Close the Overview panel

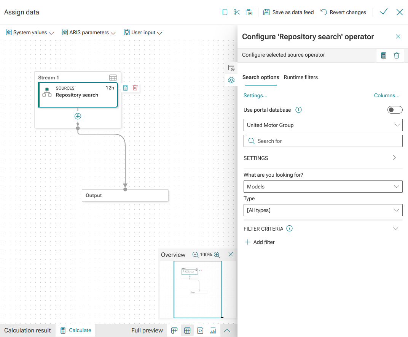coord(231,255)
